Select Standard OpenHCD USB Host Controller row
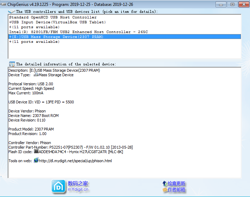The image size is (250, 197). [x=124, y=17]
